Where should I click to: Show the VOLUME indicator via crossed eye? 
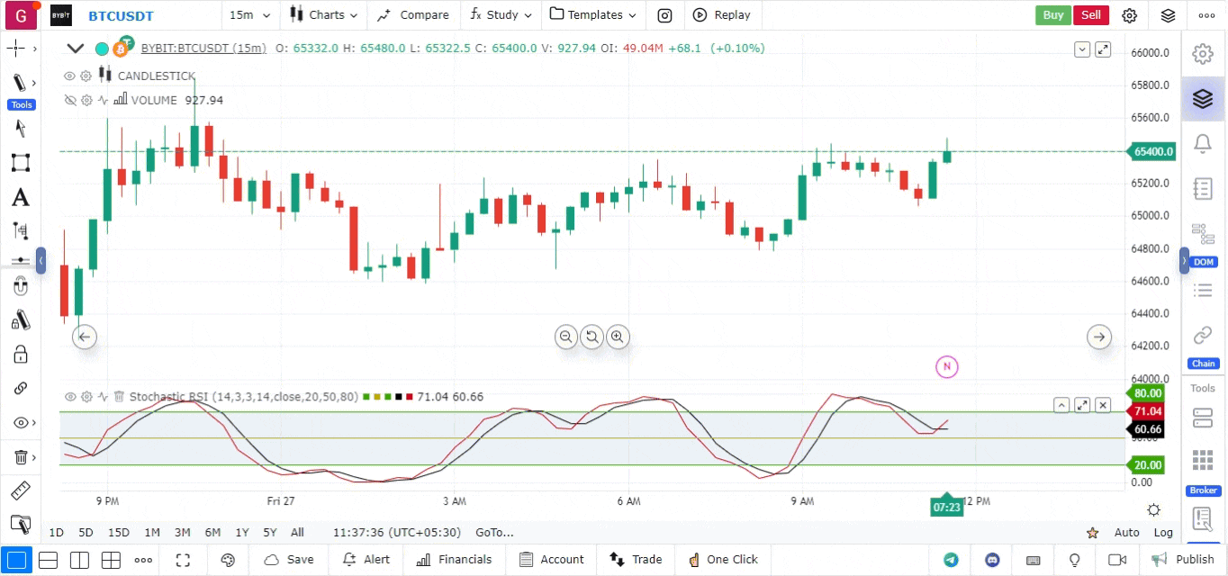pos(69,101)
